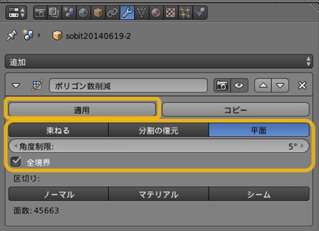Open the editor type selector menu
Viewport: 319px width, 231px height.
point(16,13)
